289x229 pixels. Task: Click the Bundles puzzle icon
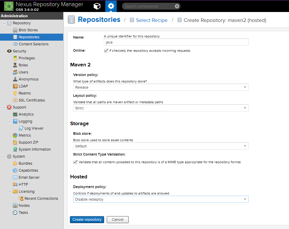[x=15, y=163]
